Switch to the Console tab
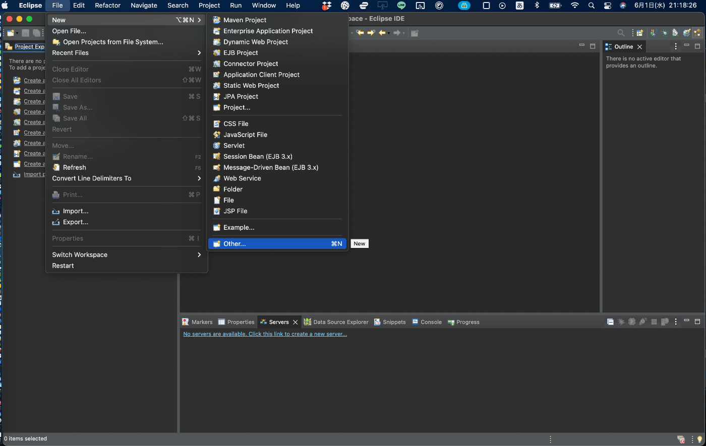 coord(427,322)
